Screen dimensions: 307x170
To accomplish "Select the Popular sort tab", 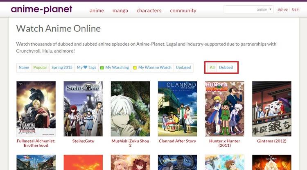I will pyautogui.click(x=40, y=67).
